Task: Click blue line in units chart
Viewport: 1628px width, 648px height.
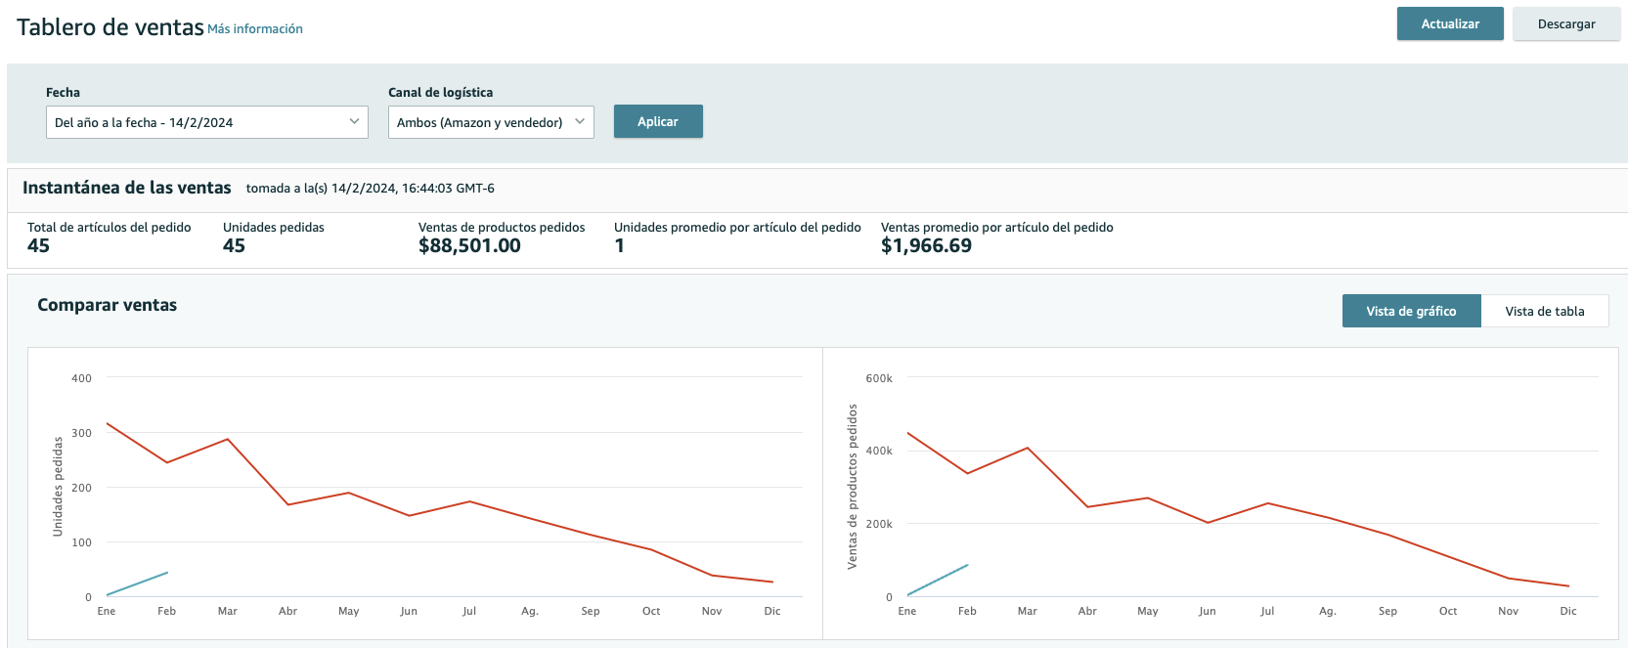Action: (x=137, y=583)
